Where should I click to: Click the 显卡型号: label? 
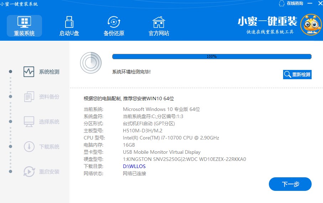93,152
